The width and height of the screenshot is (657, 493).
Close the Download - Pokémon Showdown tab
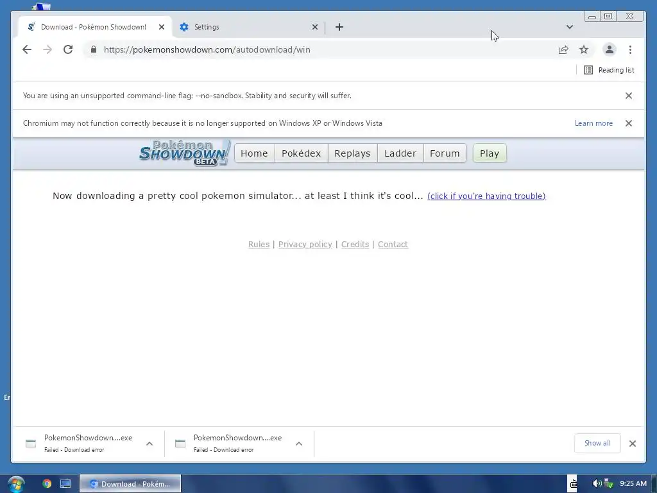tap(162, 27)
